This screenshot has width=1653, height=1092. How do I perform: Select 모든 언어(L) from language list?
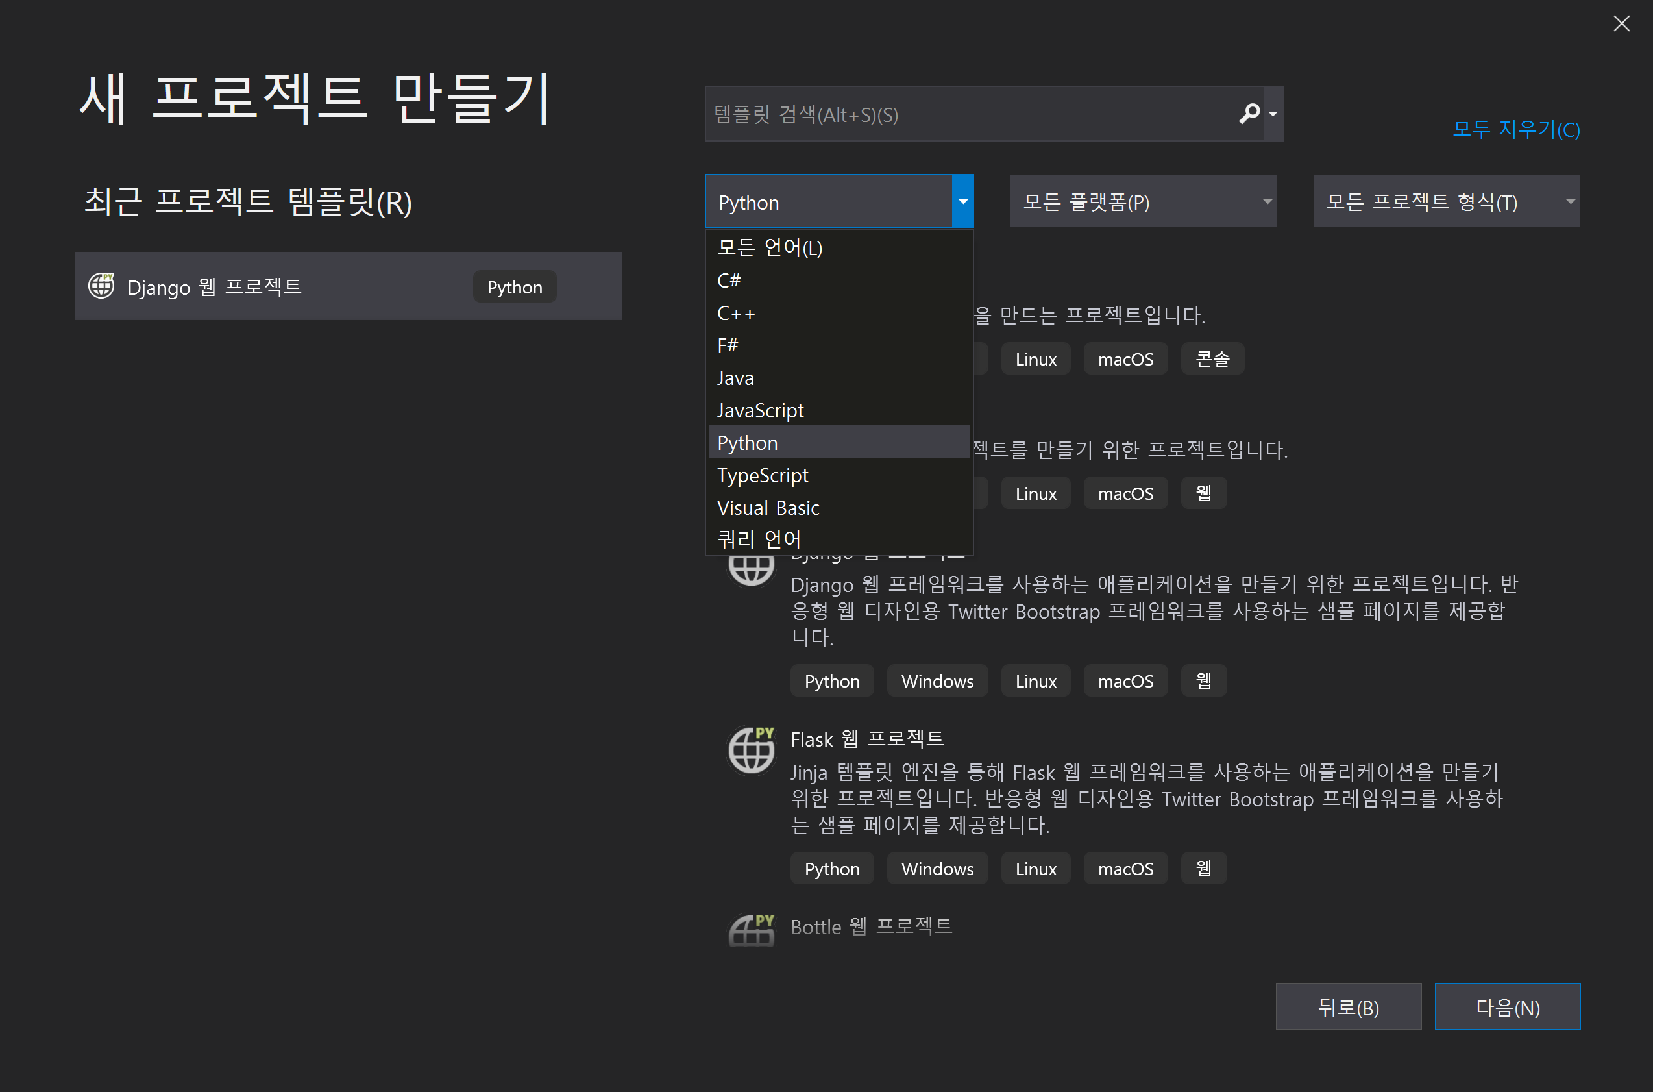coord(770,248)
